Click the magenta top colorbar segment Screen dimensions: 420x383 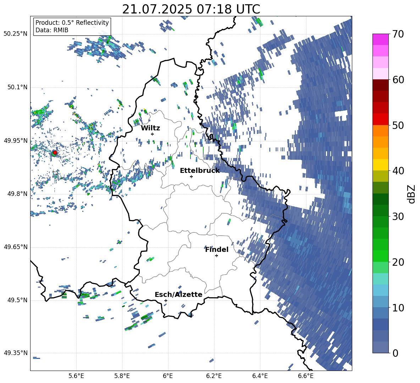click(x=380, y=40)
